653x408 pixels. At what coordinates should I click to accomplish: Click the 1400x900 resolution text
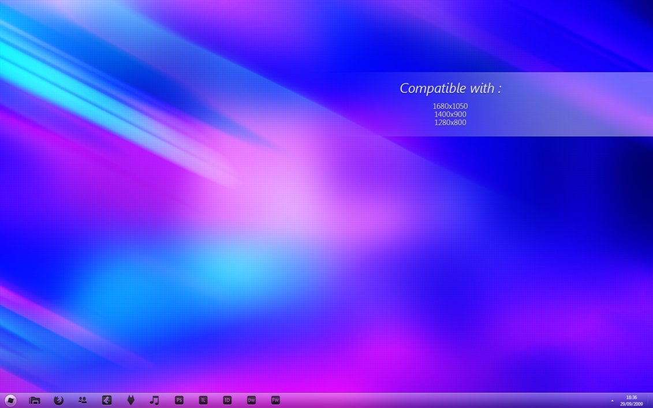point(450,114)
